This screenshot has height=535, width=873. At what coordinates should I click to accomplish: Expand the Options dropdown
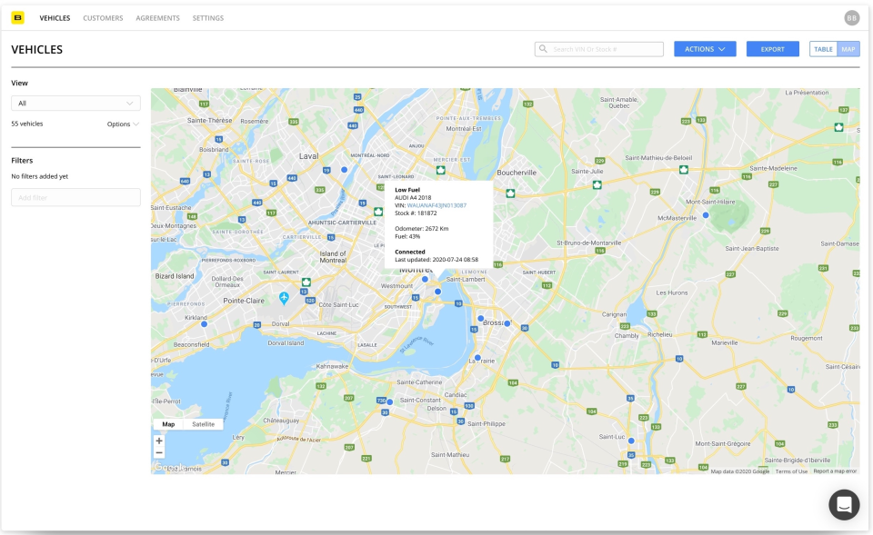click(x=123, y=124)
